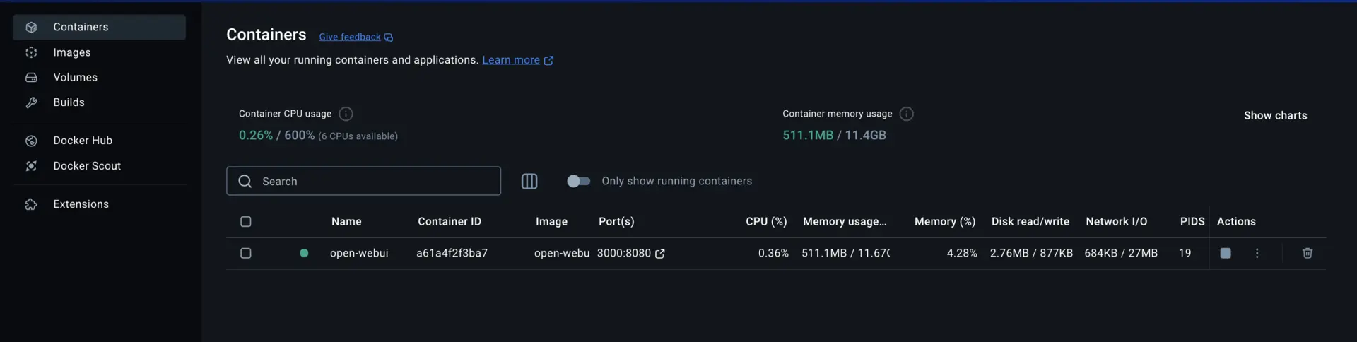Open the Volumes sidebar item
Viewport: 1357px width, 342px height.
coord(99,77)
